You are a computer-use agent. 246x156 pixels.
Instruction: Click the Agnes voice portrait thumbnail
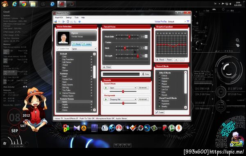(x=64, y=38)
